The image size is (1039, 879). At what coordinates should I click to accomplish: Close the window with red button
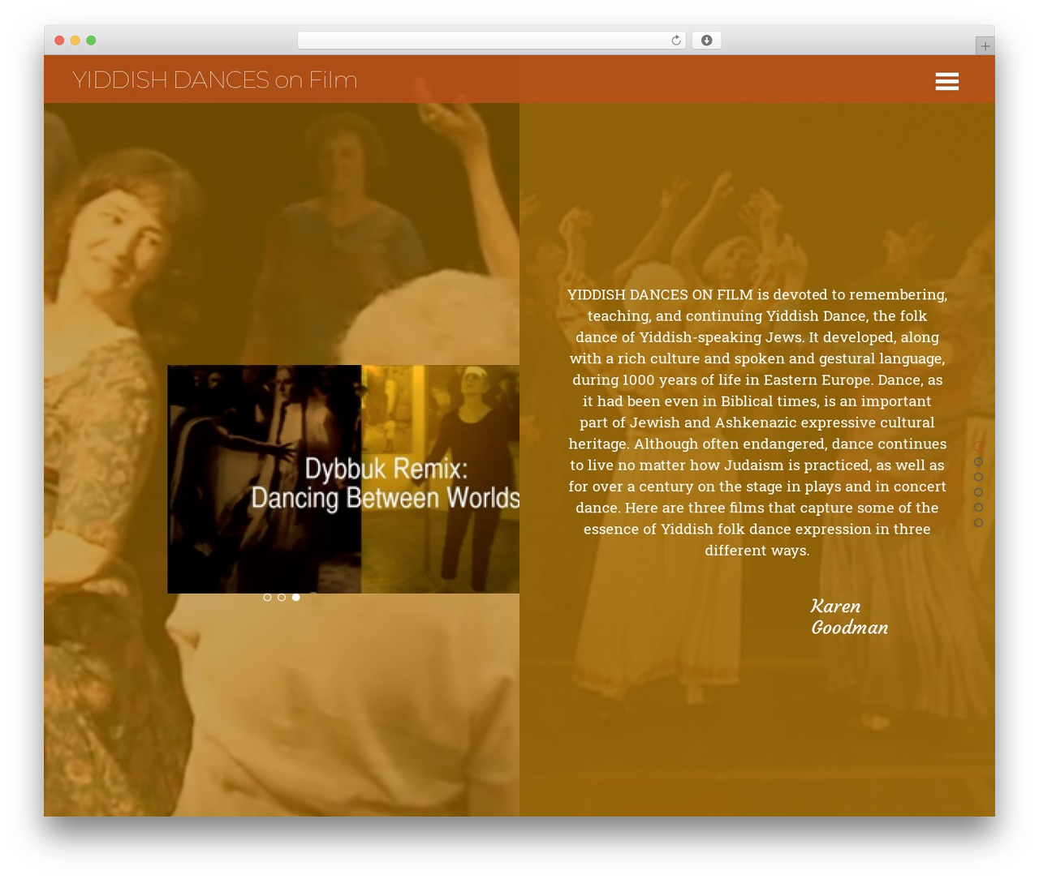[59, 41]
